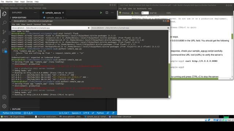Run Python file with the green play button

[101, 13]
